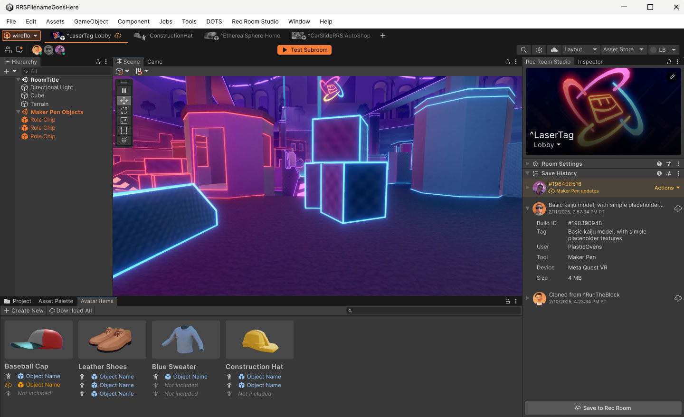Select the Move tool in Scene toolbar
Viewport: 684px width, 417px height.
(x=124, y=101)
